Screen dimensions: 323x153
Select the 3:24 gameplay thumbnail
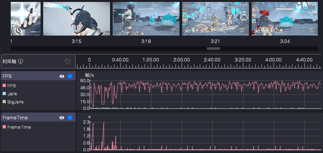285,19
